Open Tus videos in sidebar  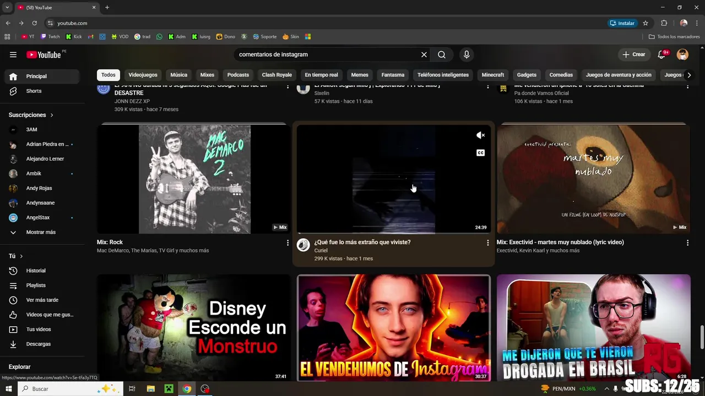tap(40, 329)
